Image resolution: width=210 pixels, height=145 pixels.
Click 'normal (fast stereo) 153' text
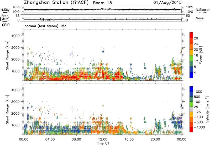click(45, 26)
